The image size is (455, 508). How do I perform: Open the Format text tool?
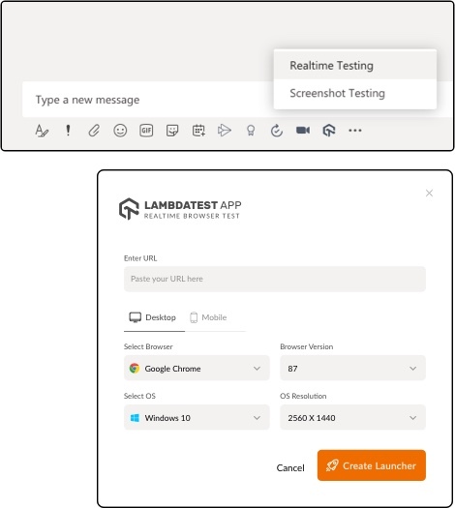42,131
